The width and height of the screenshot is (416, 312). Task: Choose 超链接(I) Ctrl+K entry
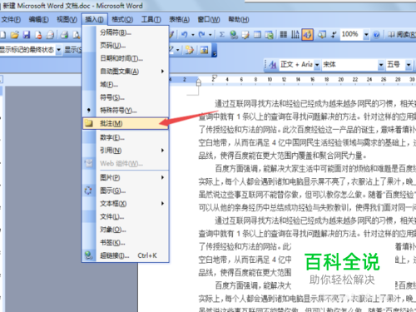126,255
